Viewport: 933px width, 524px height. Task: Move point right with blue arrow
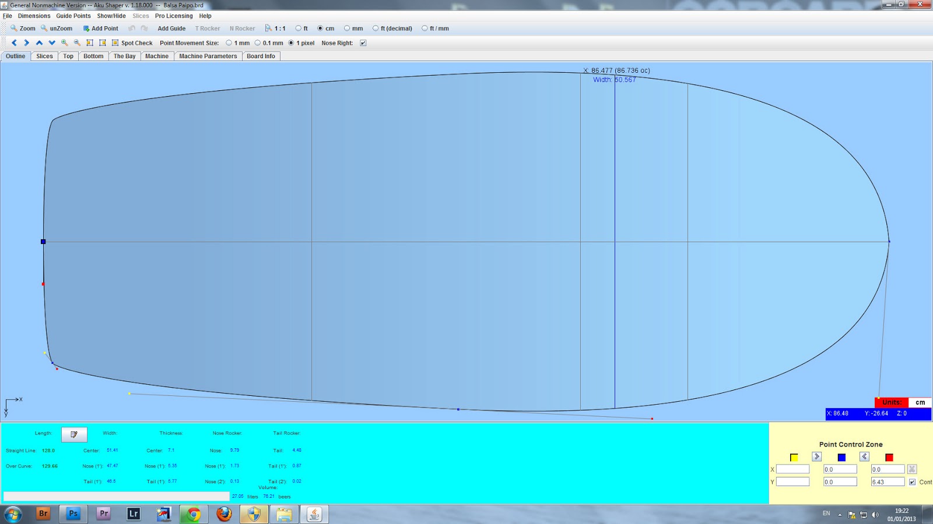coord(26,43)
